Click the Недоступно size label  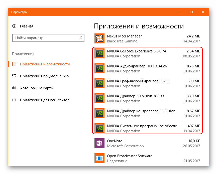[117, 161]
